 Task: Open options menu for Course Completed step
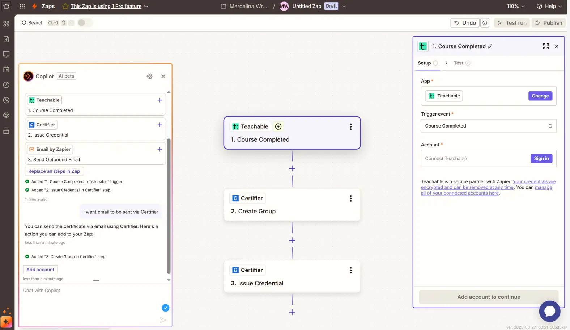[x=350, y=126]
